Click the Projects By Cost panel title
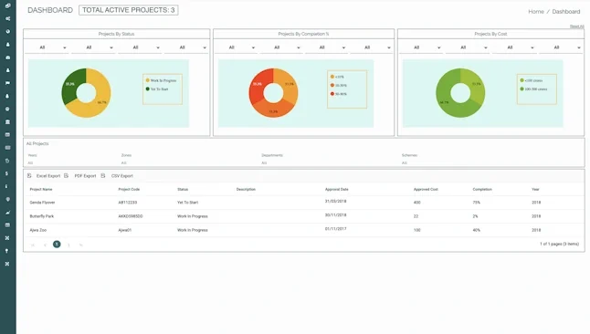The width and height of the screenshot is (590, 334). pos(490,34)
